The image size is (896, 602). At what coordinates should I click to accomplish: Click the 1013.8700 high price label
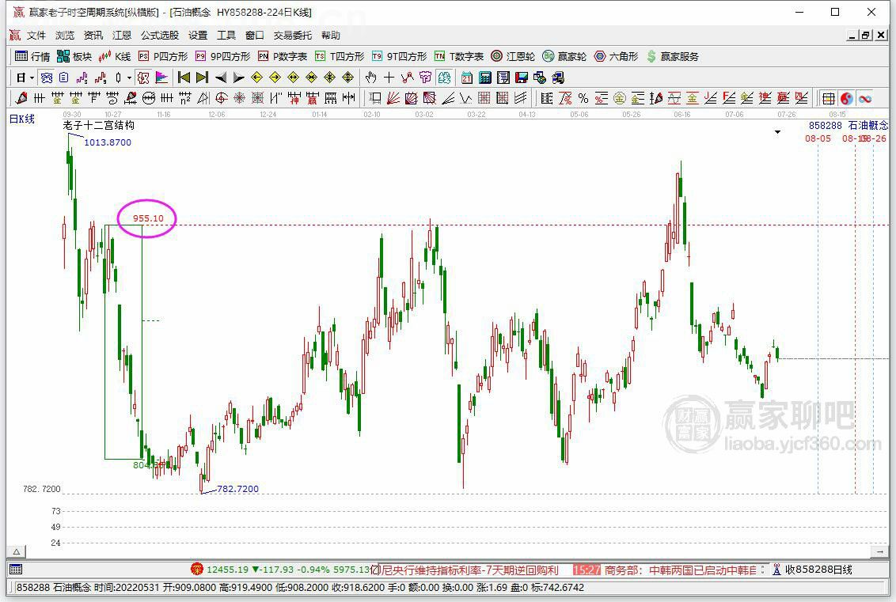click(108, 142)
